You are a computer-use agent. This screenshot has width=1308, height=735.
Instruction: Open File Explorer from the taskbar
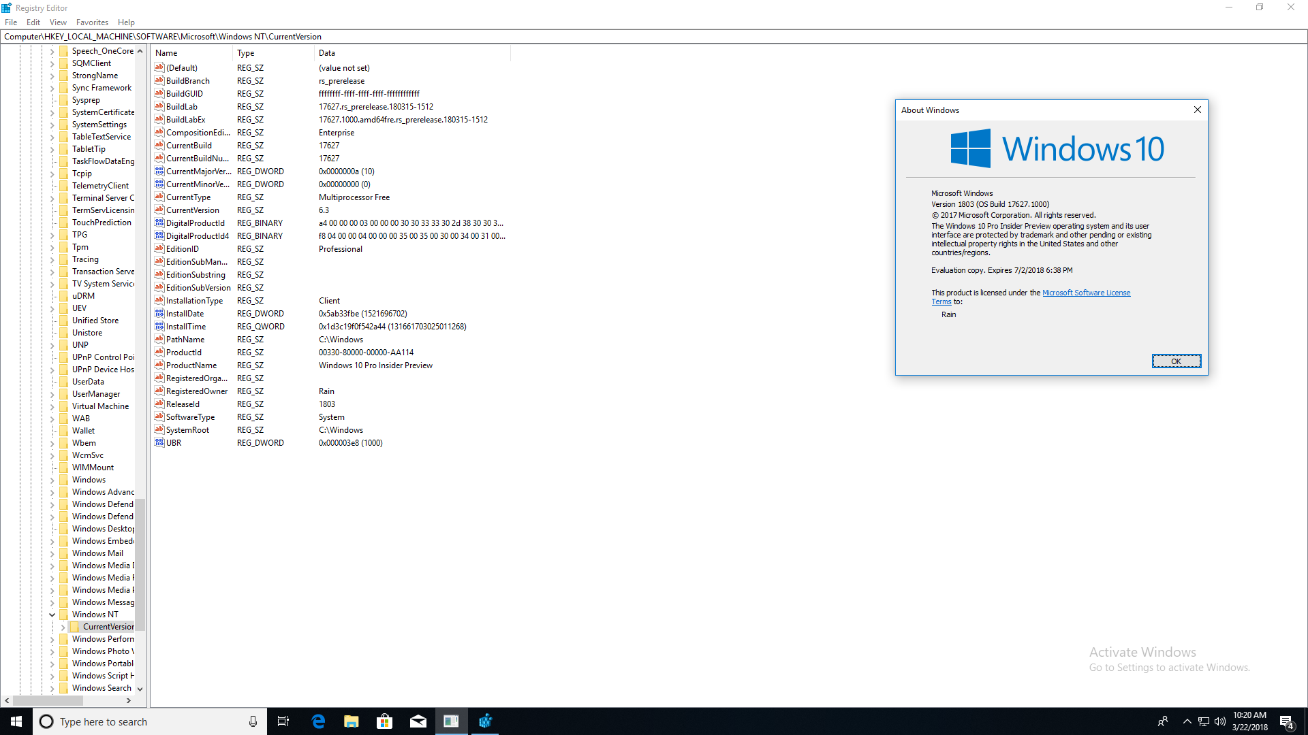tap(352, 721)
